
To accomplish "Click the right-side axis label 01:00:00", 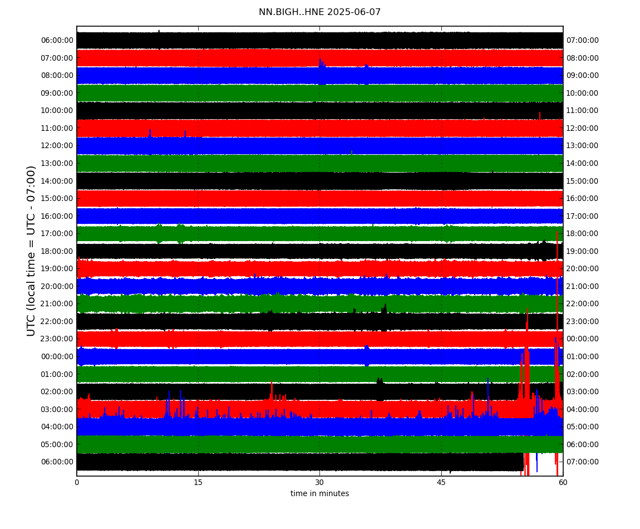I will (583, 356).
